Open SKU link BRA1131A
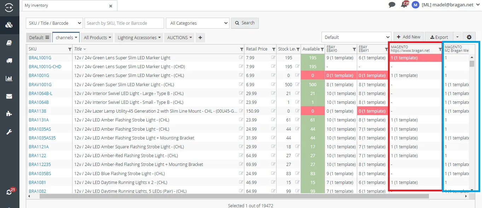 pyautogui.click(x=39, y=120)
